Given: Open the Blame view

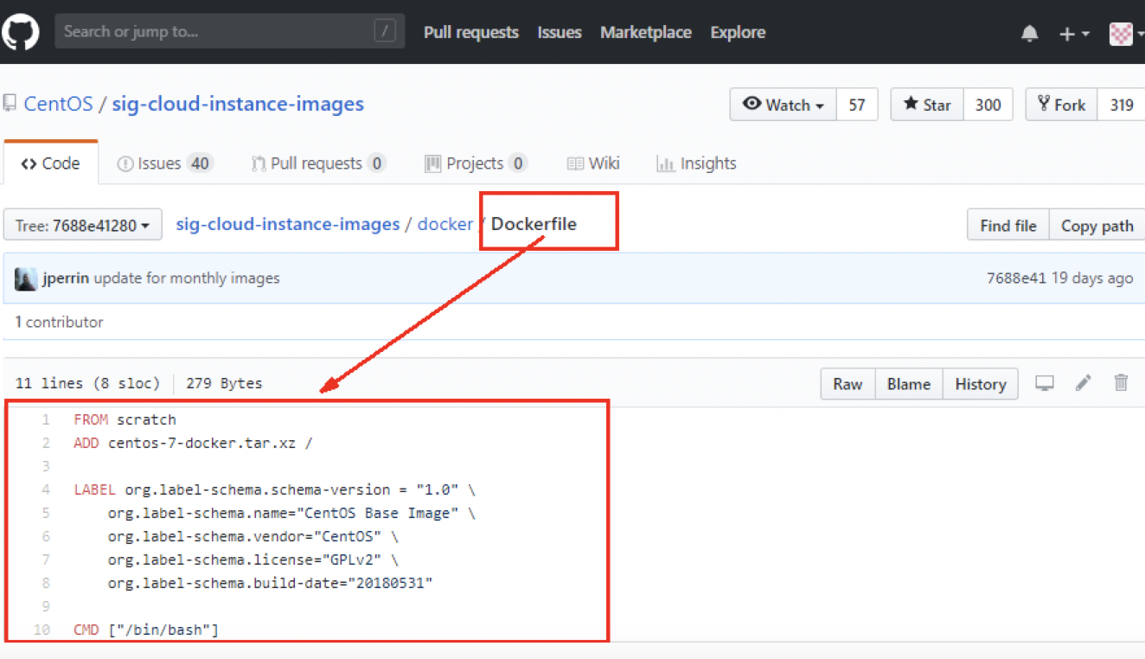Looking at the screenshot, I should (x=909, y=384).
